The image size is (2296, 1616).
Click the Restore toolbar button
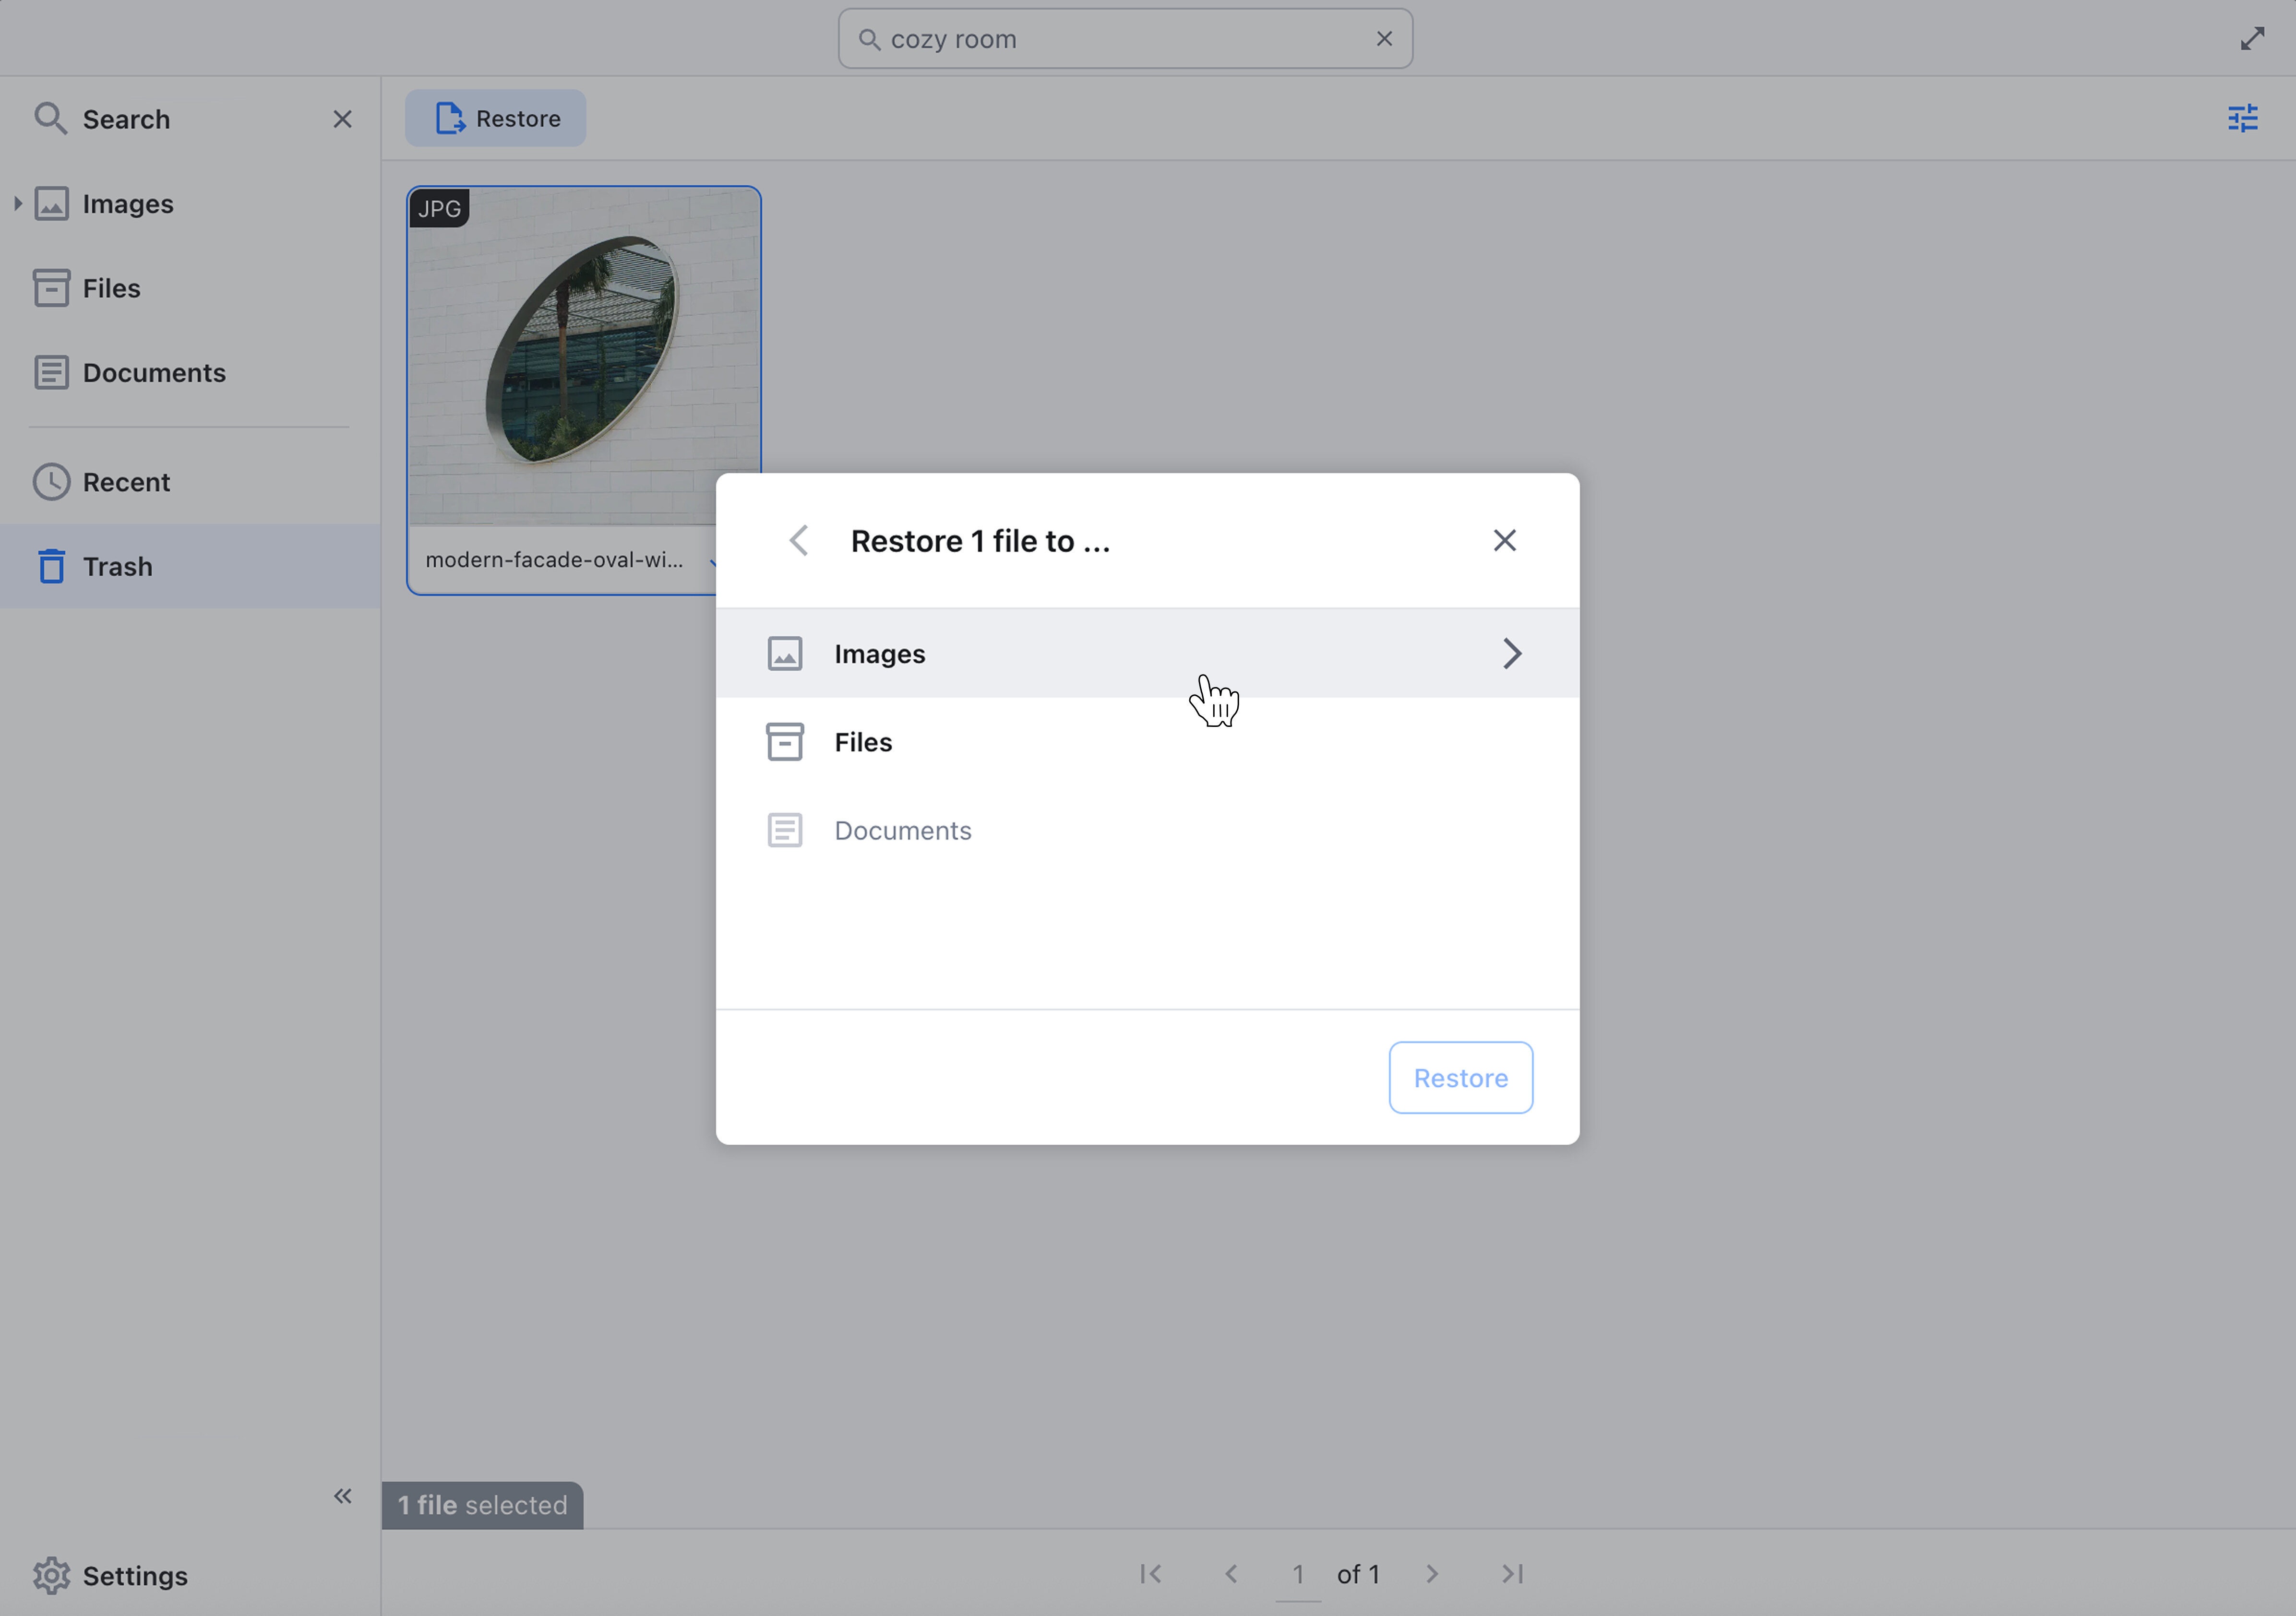(x=495, y=118)
